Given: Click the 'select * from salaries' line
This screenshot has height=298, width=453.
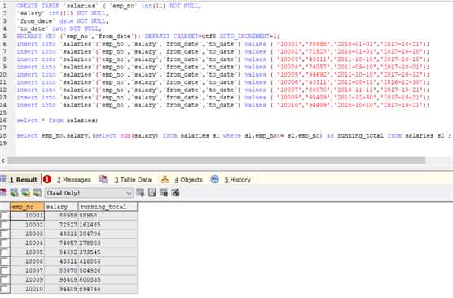Looking at the screenshot, I should point(57,121).
